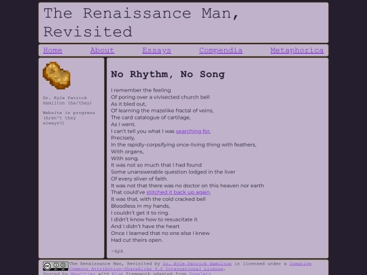The width and height of the screenshot is (367, 275).
Task: Click the site title 'The Renaissance Man, Revisited'
Action: [141, 22]
